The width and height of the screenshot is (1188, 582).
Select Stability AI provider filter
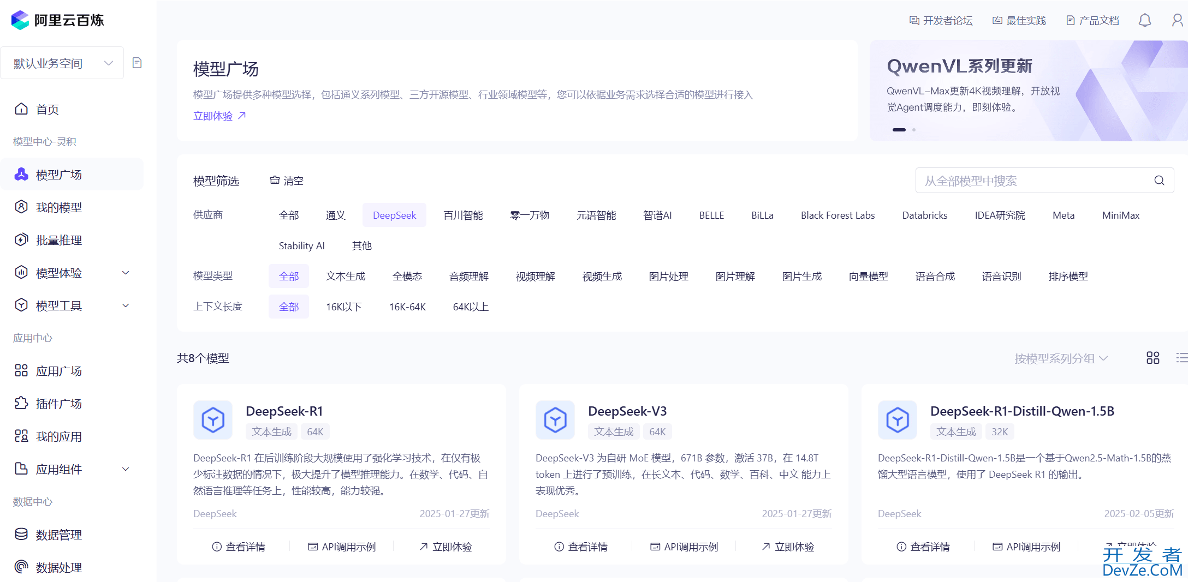pos(301,246)
